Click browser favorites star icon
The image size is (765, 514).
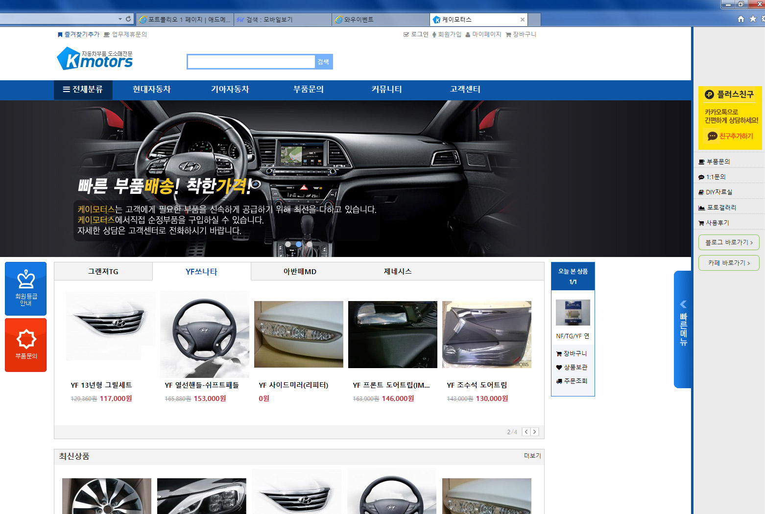[753, 19]
